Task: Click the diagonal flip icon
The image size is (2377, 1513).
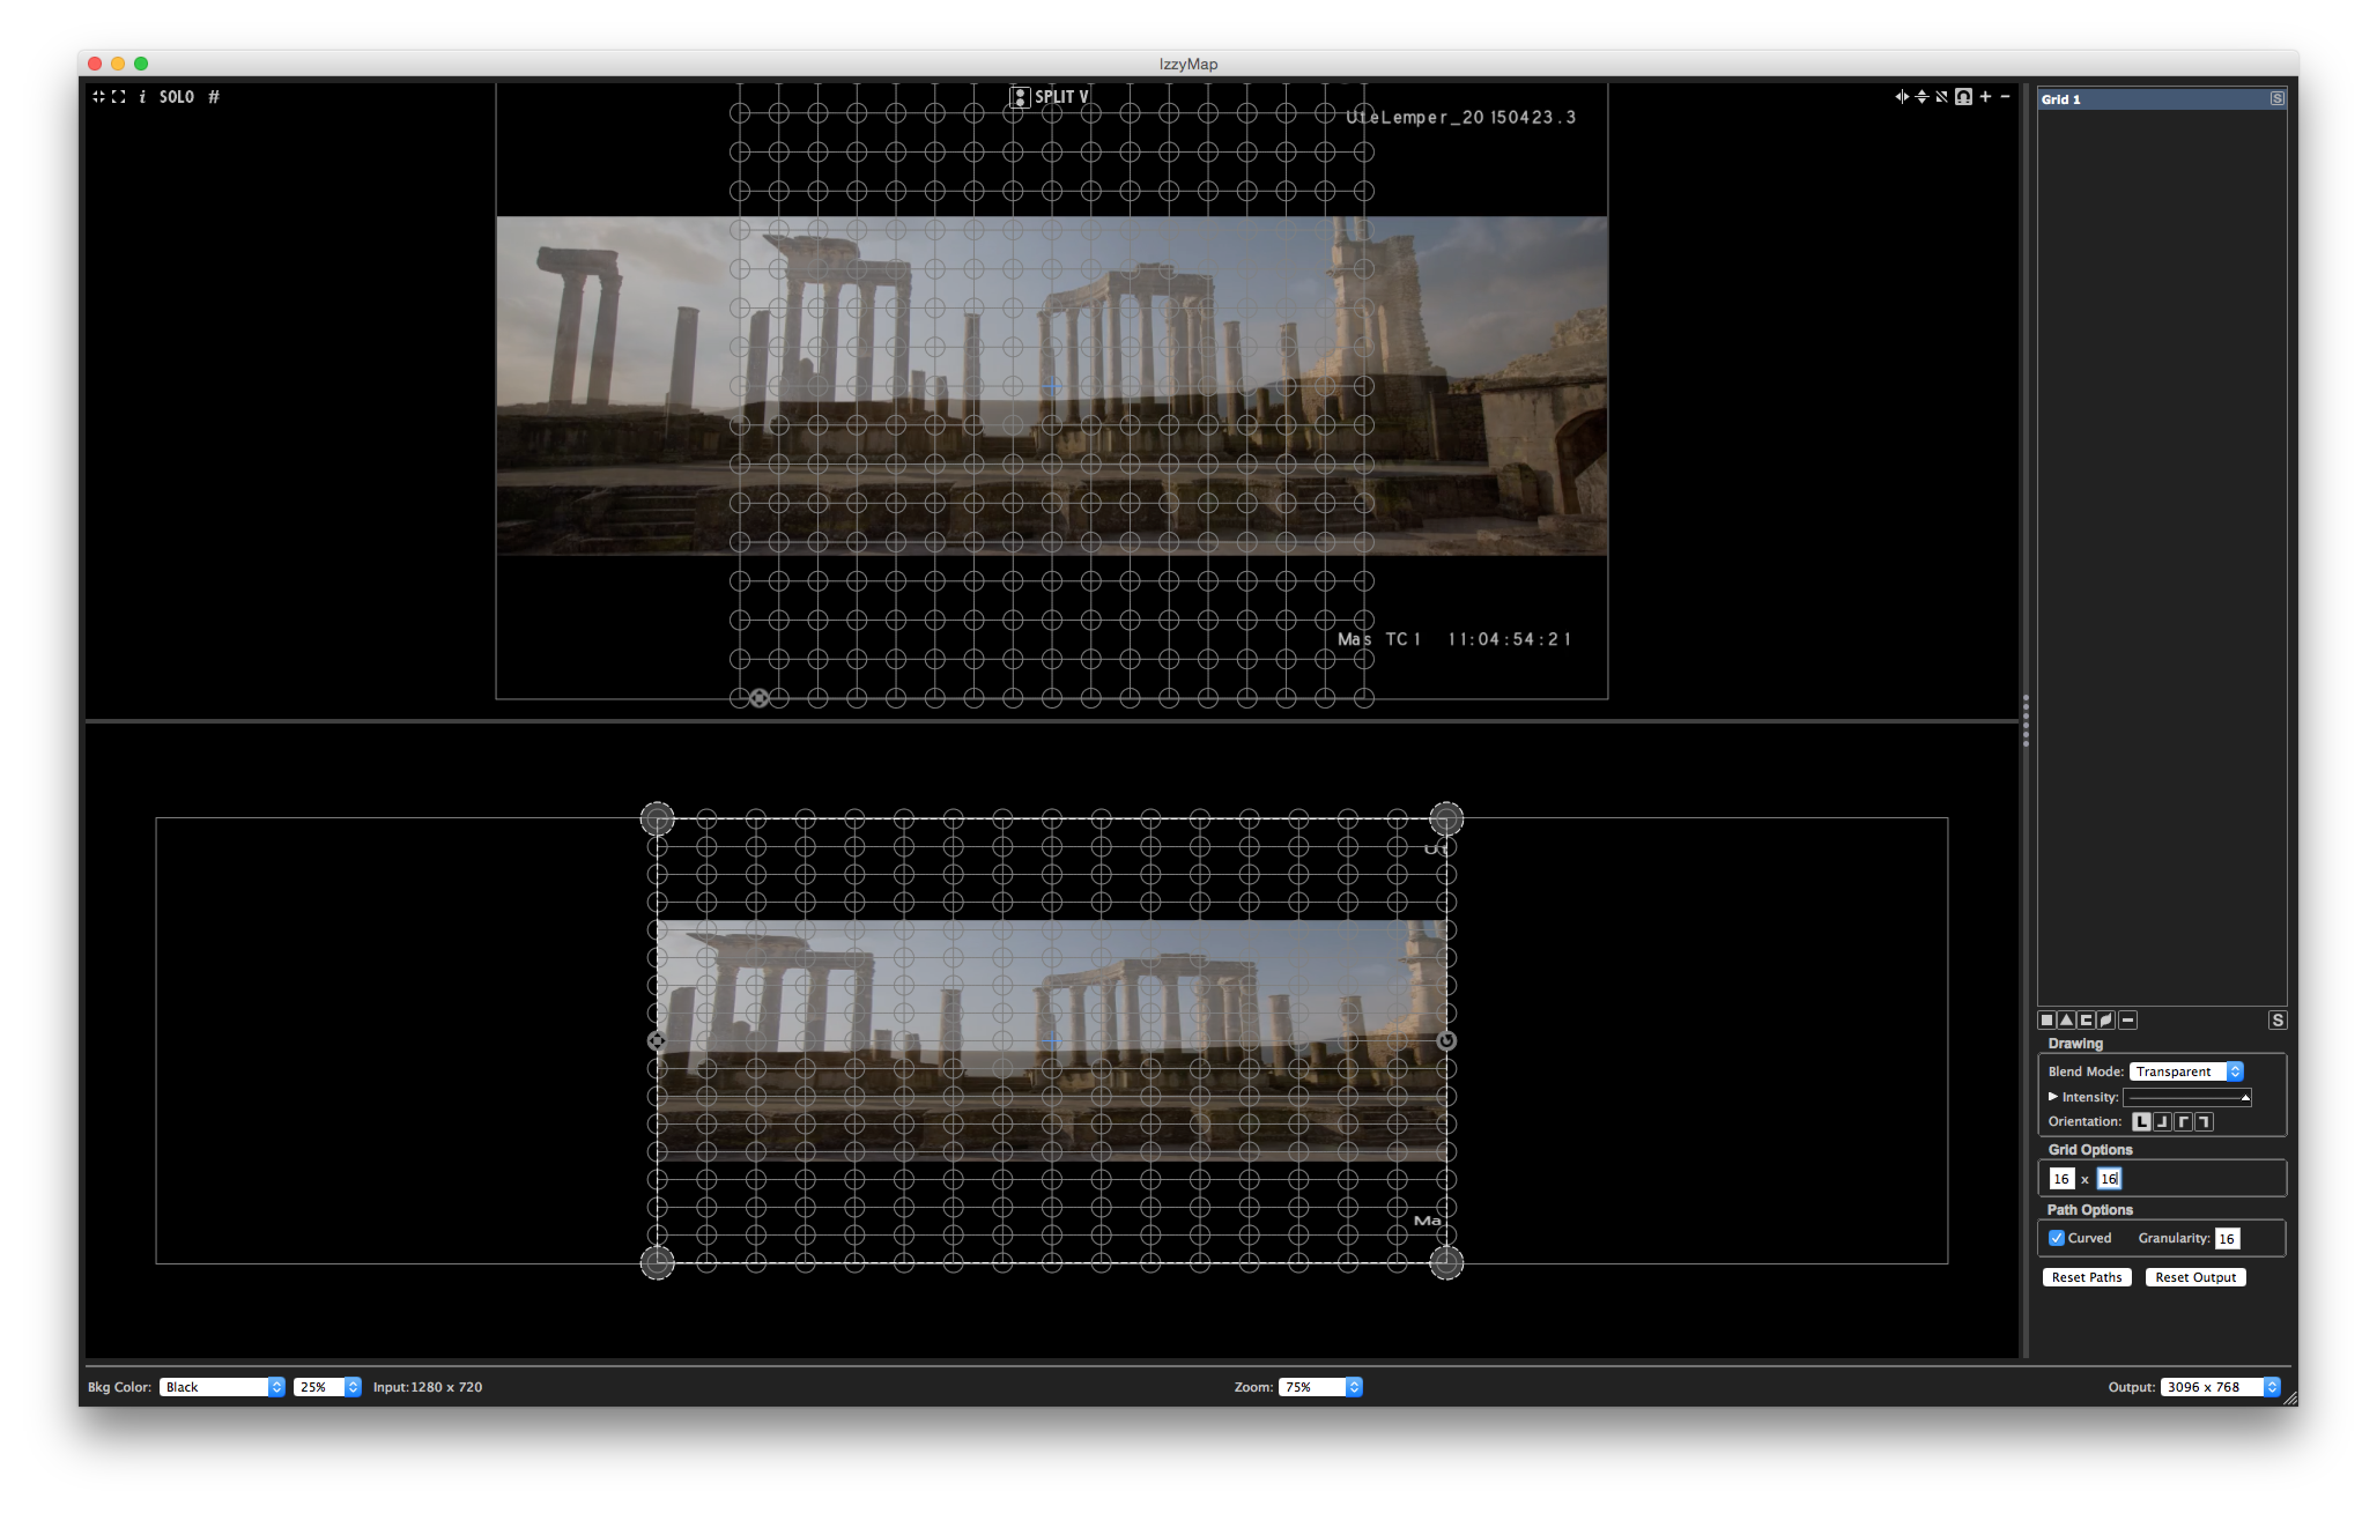Action: pos(1942,97)
